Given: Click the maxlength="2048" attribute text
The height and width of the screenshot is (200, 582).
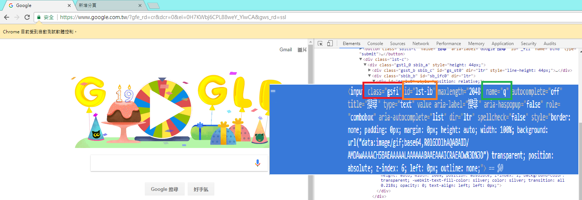Looking at the screenshot, I should click(459, 92).
